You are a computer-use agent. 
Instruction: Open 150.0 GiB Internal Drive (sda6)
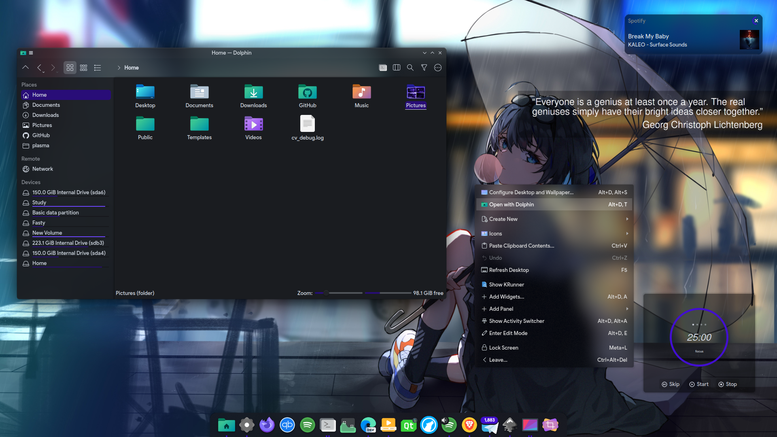(x=66, y=192)
